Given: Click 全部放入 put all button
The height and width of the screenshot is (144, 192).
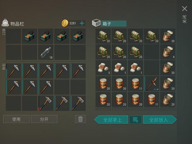Looking at the screenshot, I should (x=160, y=120).
